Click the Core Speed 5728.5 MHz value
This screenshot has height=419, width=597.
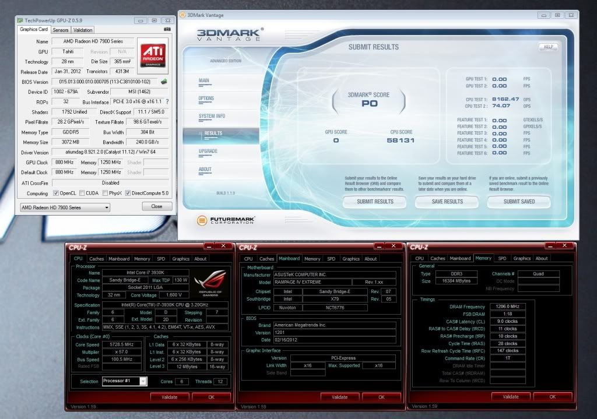click(x=121, y=344)
